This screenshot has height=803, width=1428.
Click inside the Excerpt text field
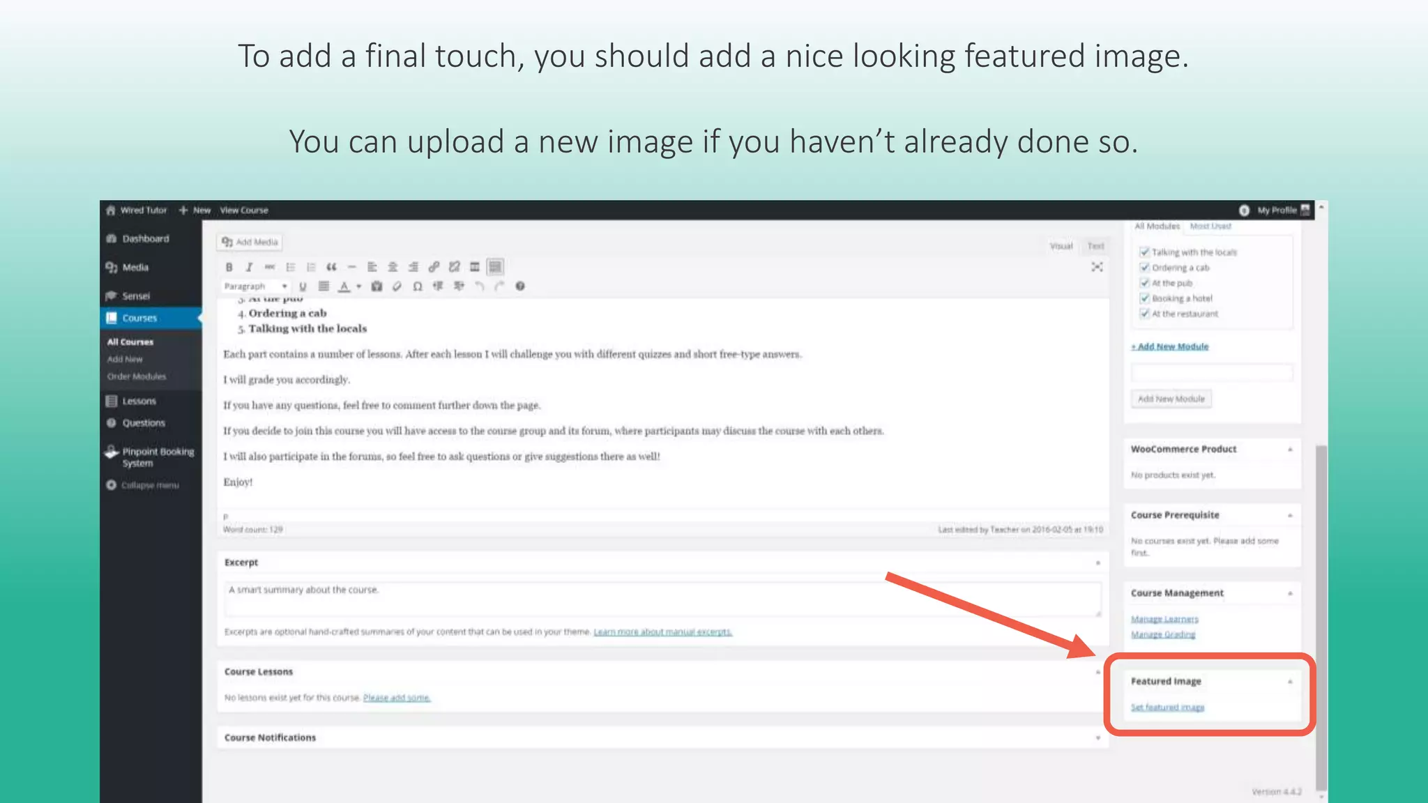click(x=662, y=599)
